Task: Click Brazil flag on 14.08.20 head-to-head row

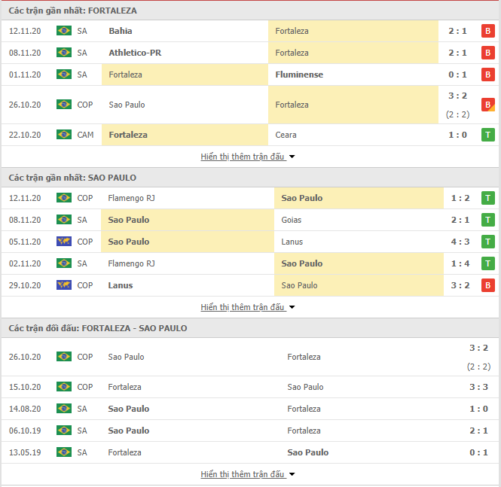Action: click(64, 409)
